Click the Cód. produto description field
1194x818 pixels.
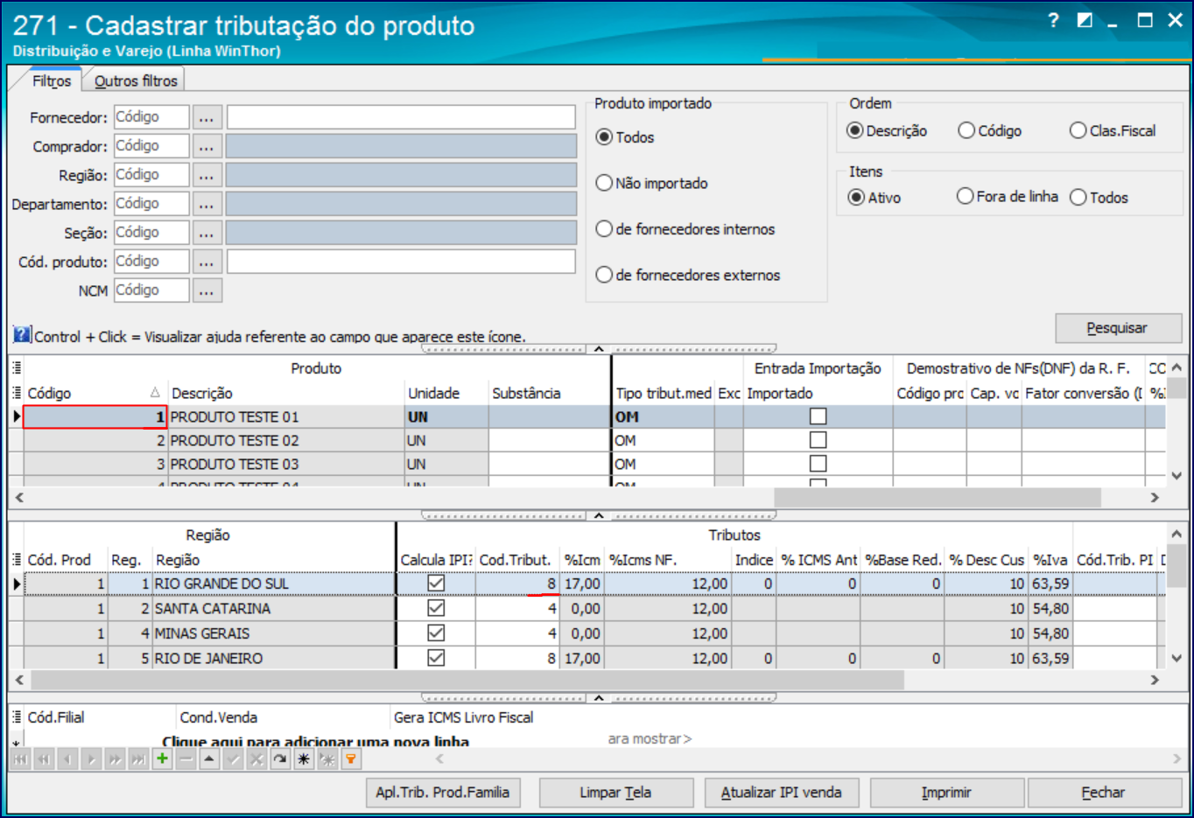(401, 262)
